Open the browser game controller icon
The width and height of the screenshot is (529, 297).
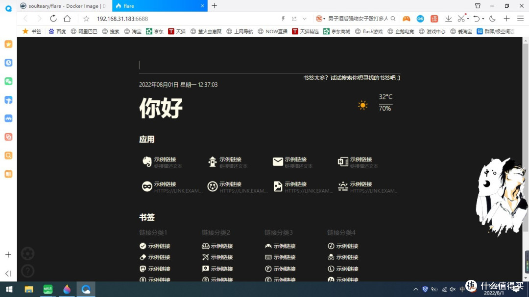pyautogui.click(x=406, y=19)
